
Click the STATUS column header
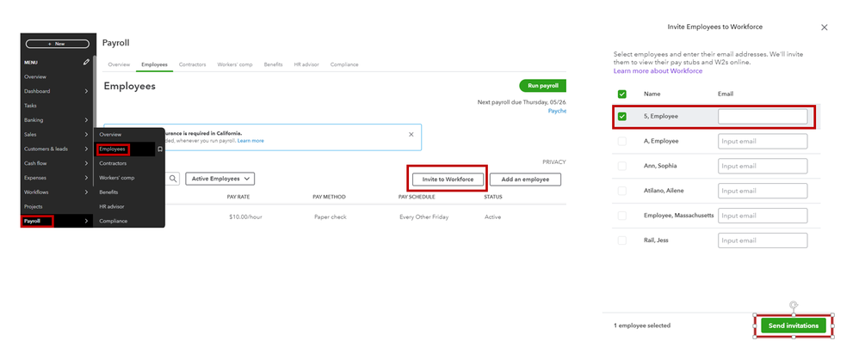(493, 197)
